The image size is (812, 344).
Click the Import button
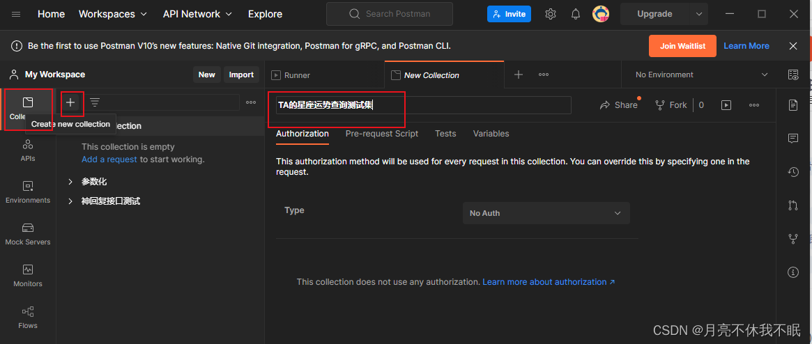[x=241, y=75]
